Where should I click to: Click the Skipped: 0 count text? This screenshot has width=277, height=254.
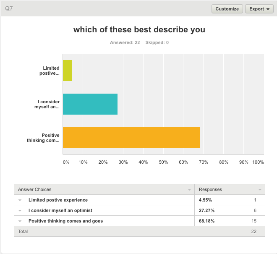coord(157,42)
